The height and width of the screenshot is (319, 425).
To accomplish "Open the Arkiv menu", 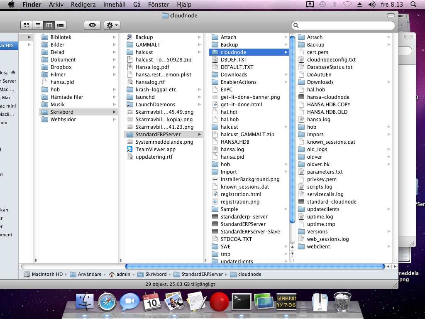I will click(x=56, y=4).
